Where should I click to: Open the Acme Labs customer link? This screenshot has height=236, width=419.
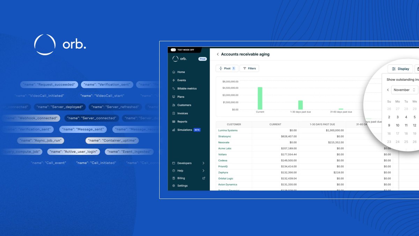[x=225, y=148]
